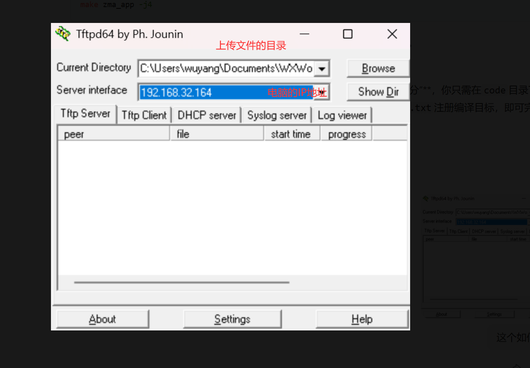Click the start time column header
Screen dimensions: 530x368
[x=292, y=134]
